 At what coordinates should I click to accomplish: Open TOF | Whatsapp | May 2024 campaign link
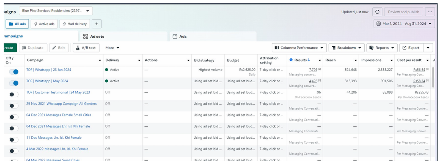47,81
